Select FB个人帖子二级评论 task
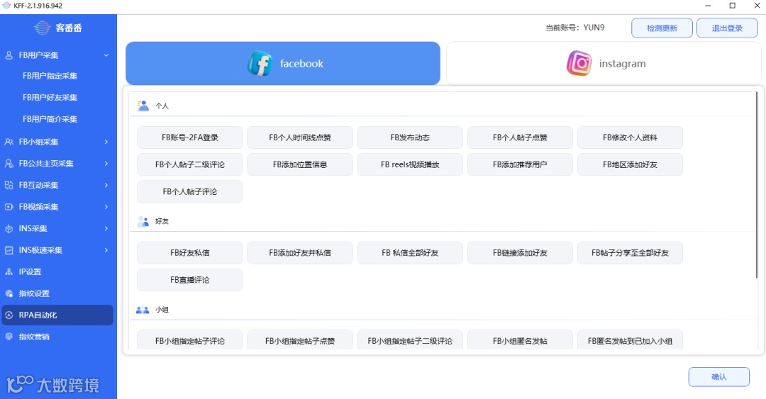Screen dimensions: 766x399 190,164
